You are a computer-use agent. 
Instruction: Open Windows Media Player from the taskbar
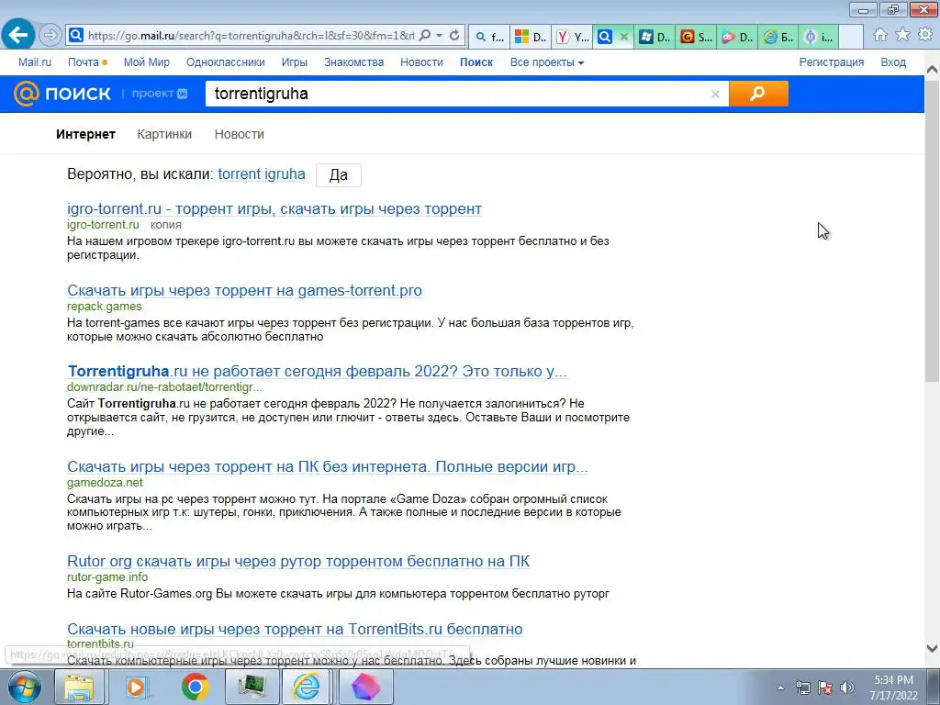136,687
